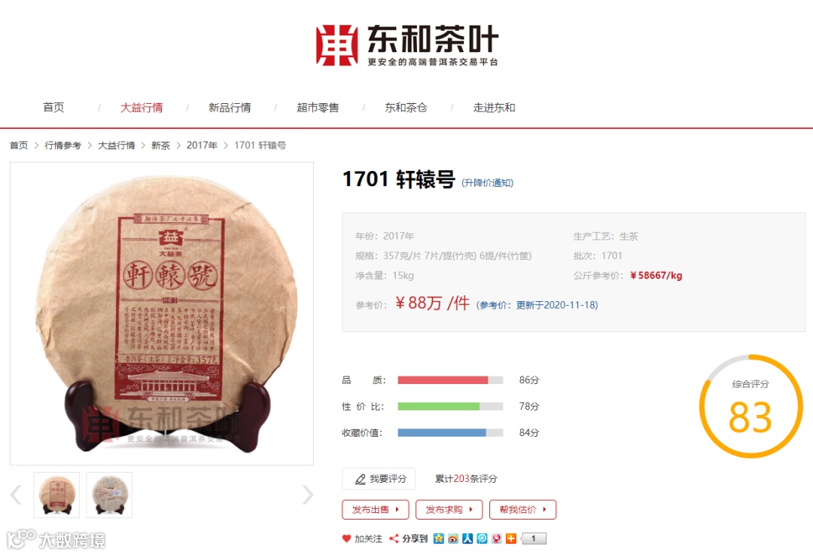The height and width of the screenshot is (555, 813).
Task: Show previous thumbnail with left chevron
Action: (16, 494)
